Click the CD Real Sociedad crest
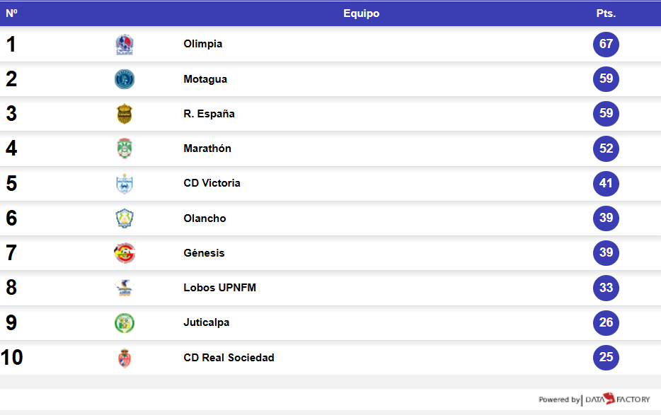 point(125,358)
